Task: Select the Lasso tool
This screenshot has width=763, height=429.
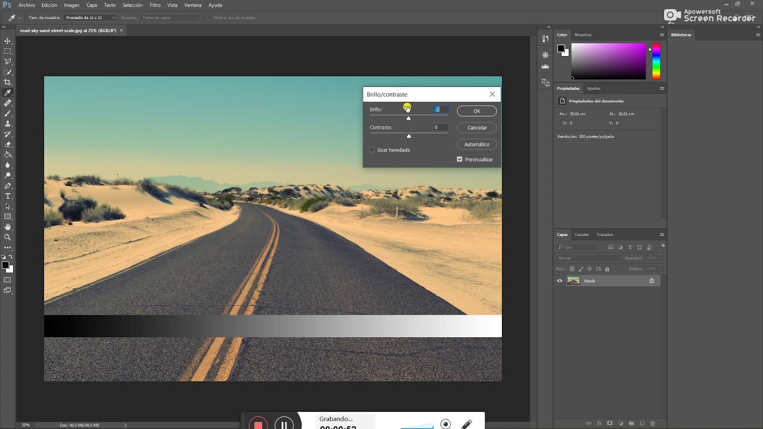Action: tap(8, 61)
